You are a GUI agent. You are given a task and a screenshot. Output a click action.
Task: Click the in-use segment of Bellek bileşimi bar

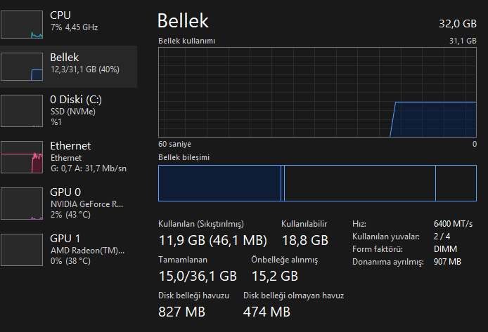click(x=219, y=183)
